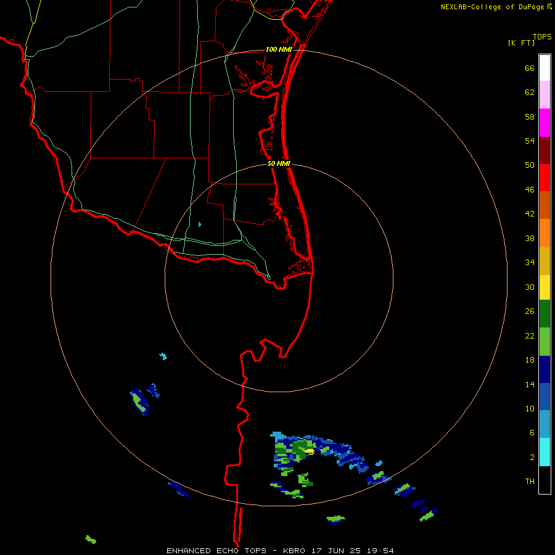
Task: Click the light pink 62 kft swatch
Action: (545, 95)
